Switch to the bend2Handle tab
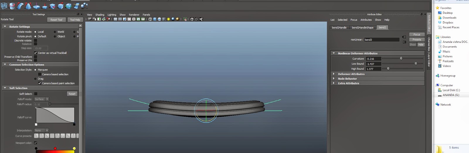Viewport: 469px width, 153px height. pos(339,28)
